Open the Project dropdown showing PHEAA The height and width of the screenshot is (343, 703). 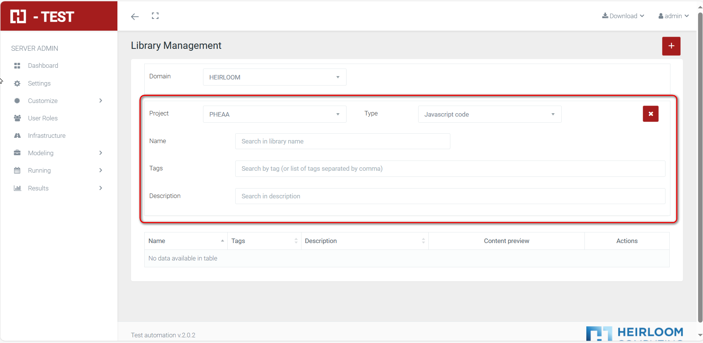coord(274,114)
